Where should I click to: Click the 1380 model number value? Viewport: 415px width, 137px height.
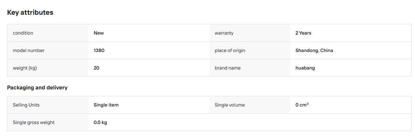click(99, 50)
